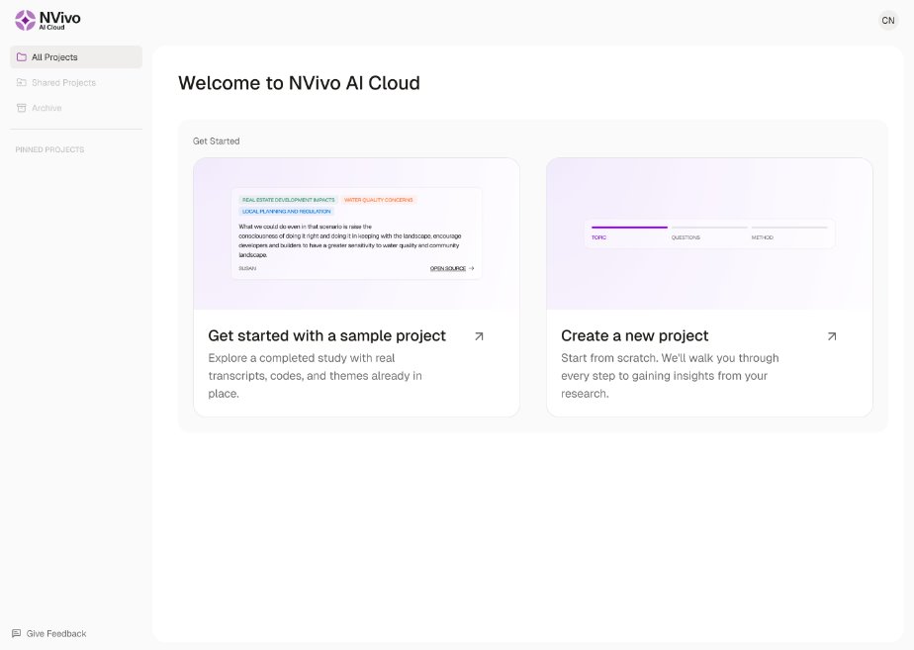914x650 pixels.
Task: Click the Local Planning and Regulation tag
Action: pyautogui.click(x=286, y=212)
